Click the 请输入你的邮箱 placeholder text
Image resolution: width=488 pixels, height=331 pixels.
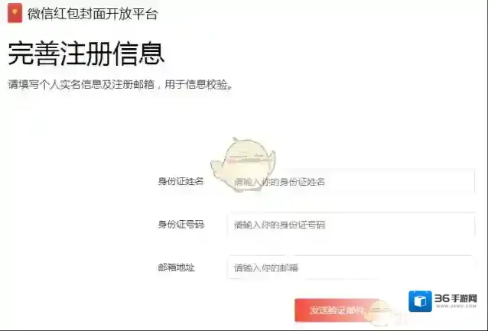266,268
